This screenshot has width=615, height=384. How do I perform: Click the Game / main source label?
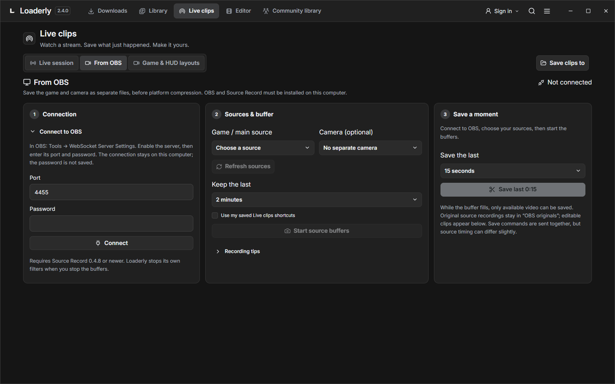[x=242, y=132]
